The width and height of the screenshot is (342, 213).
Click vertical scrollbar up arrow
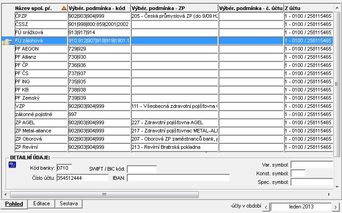click(337, 8)
